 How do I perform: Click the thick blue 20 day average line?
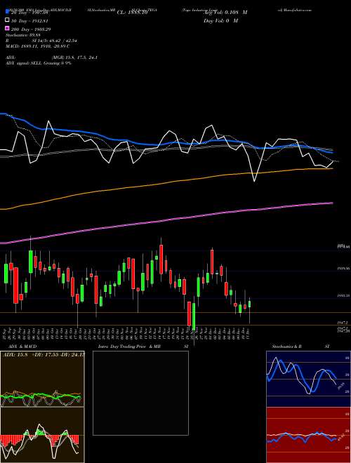coord(166,144)
